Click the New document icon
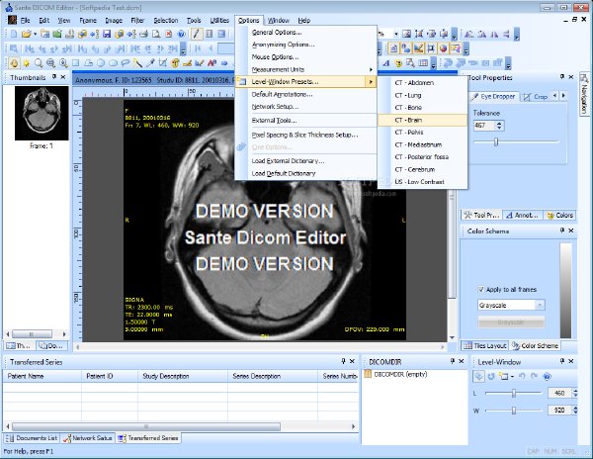 [14, 34]
